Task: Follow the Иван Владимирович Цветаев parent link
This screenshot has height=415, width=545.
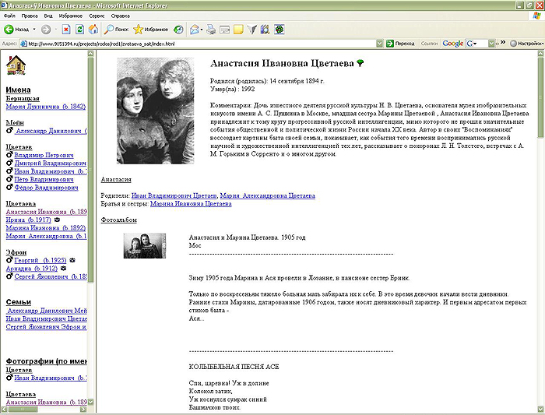Action: [174, 196]
